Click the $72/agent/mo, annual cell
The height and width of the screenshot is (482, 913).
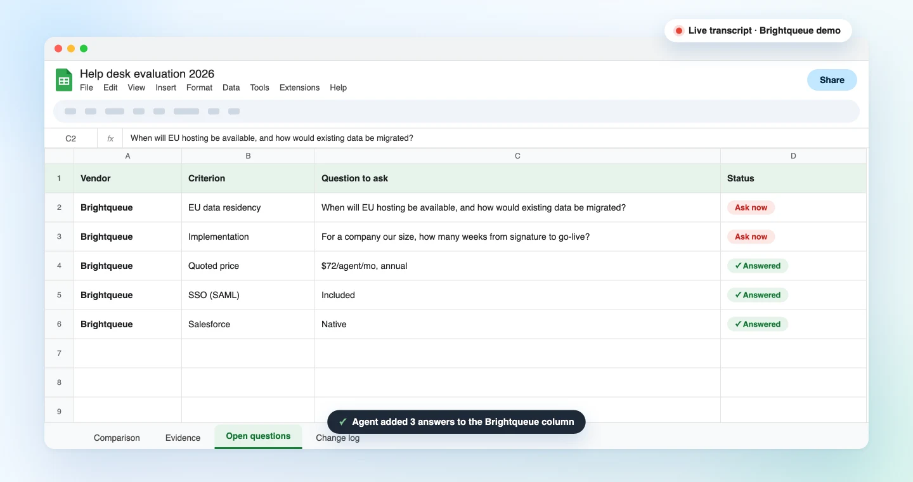[x=517, y=266]
